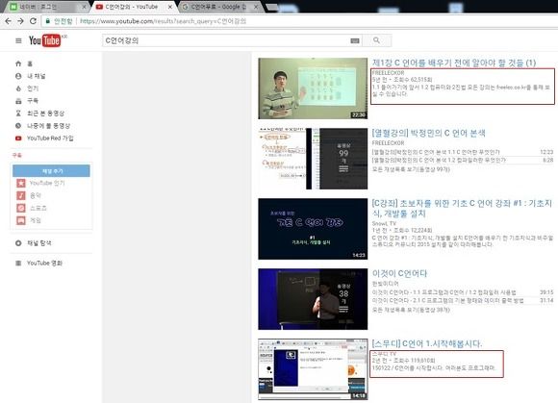558x403 pixels.
Task: Open Subscriptions (구독) in sidebar
Action: pos(27,101)
